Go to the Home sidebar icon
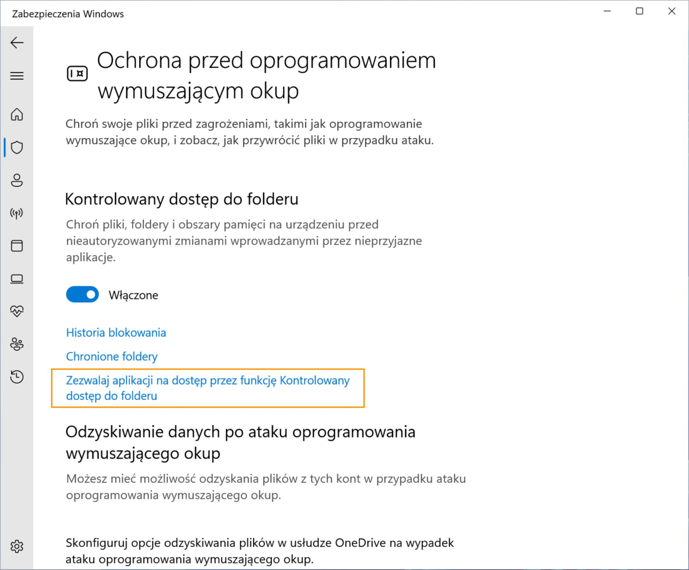689x570 pixels. click(17, 115)
